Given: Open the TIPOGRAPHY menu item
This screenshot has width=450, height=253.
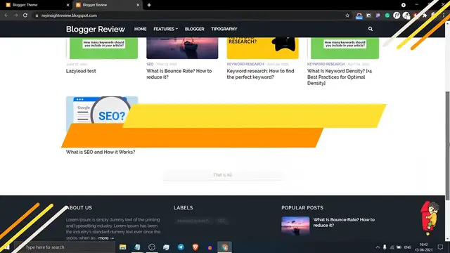Looking at the screenshot, I should tap(224, 29).
